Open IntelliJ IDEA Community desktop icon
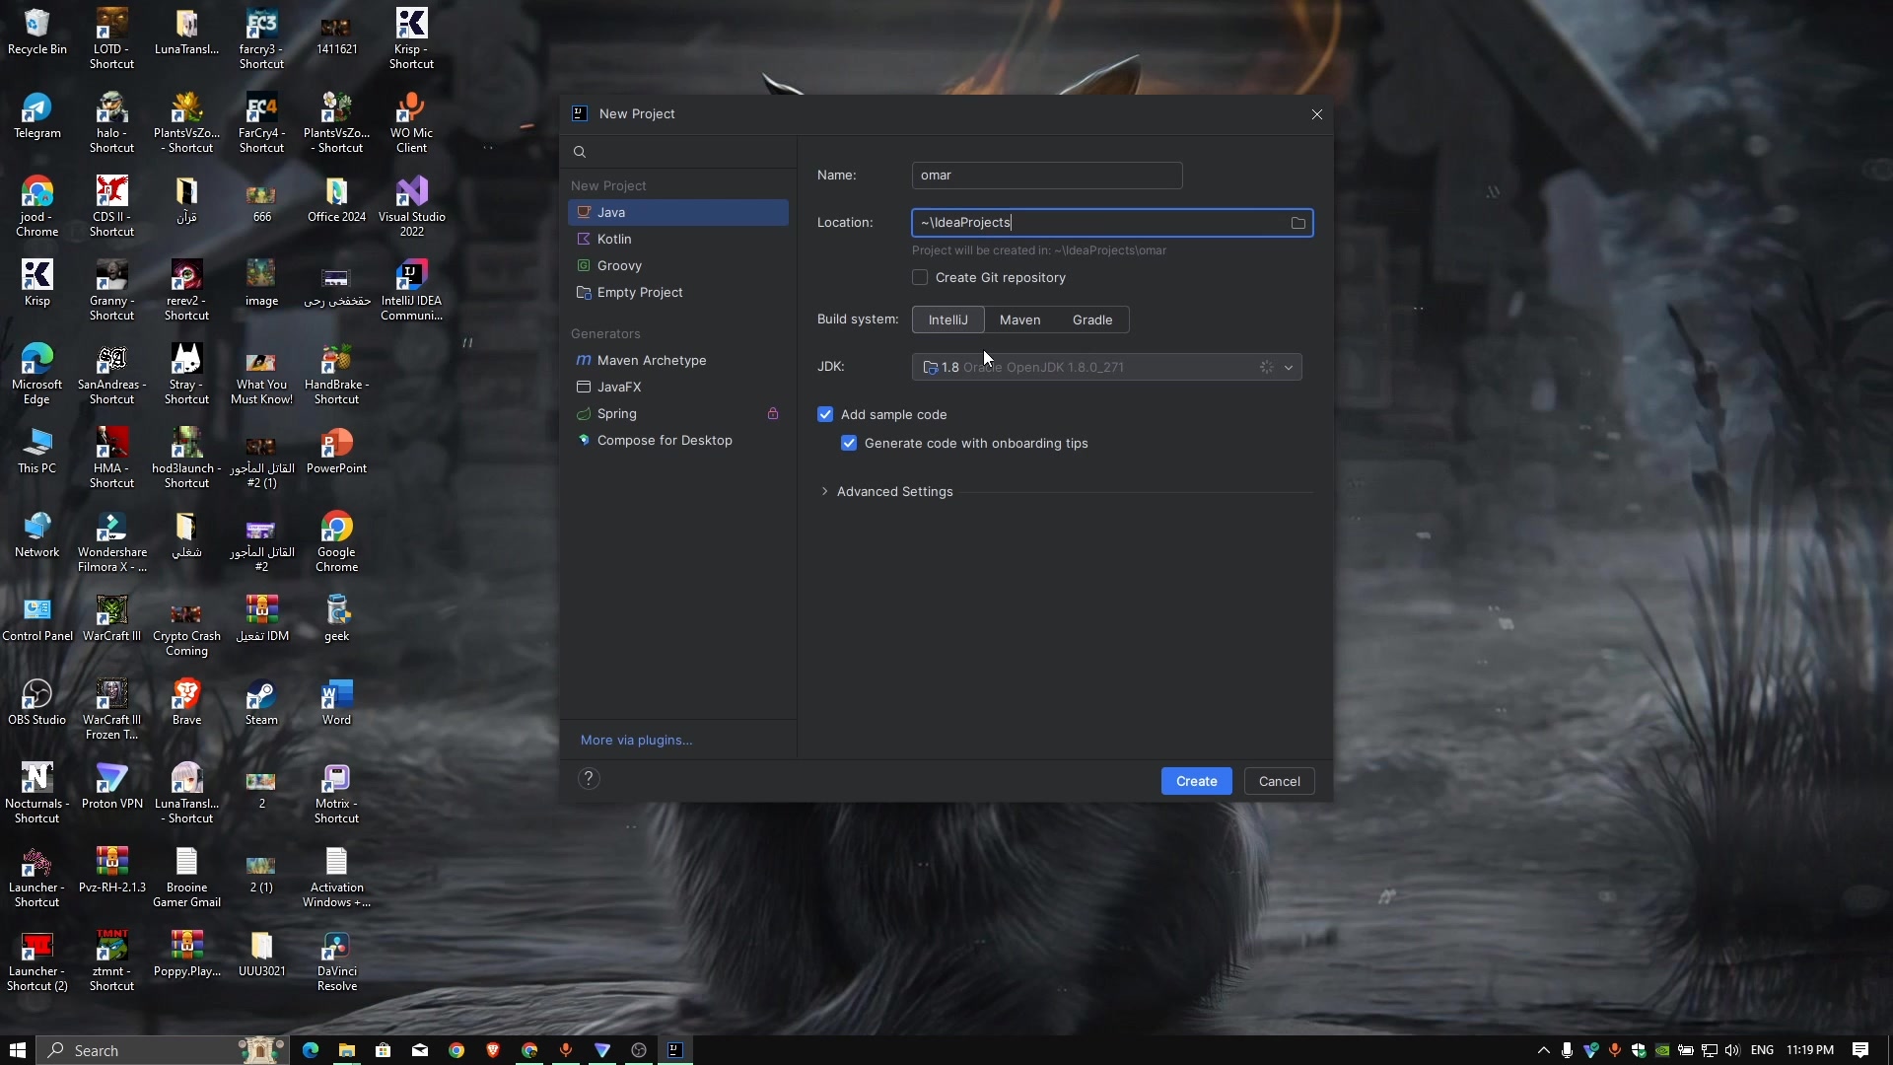 [x=411, y=290]
